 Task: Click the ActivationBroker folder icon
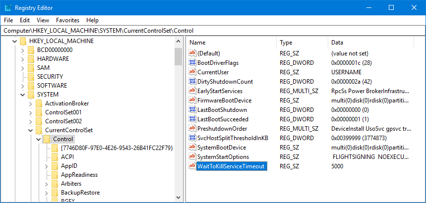[39, 103]
